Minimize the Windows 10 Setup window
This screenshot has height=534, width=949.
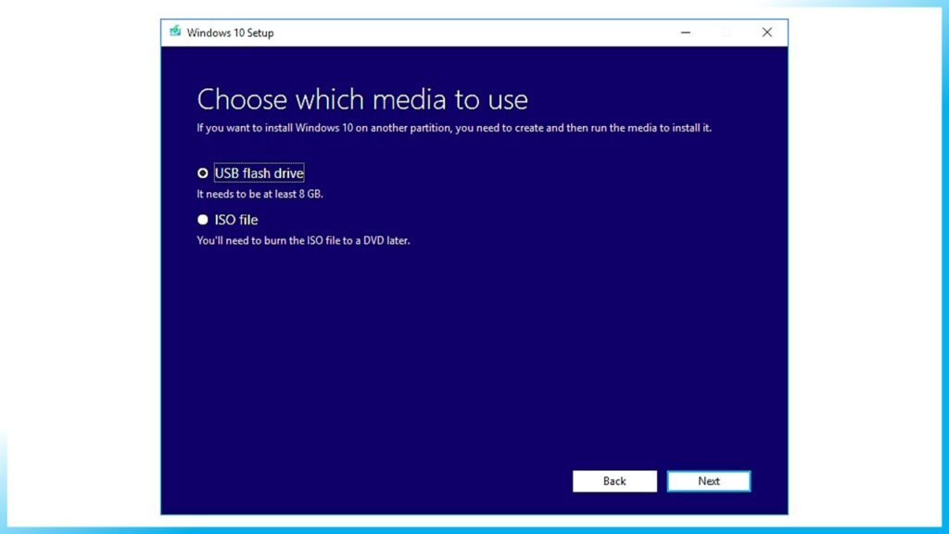685,32
